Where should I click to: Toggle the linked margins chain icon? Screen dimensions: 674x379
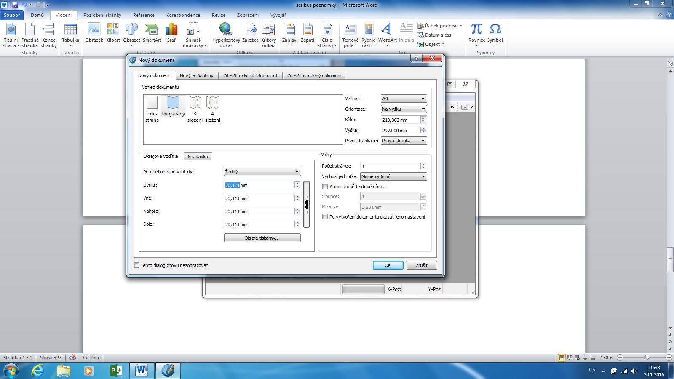[x=307, y=205]
